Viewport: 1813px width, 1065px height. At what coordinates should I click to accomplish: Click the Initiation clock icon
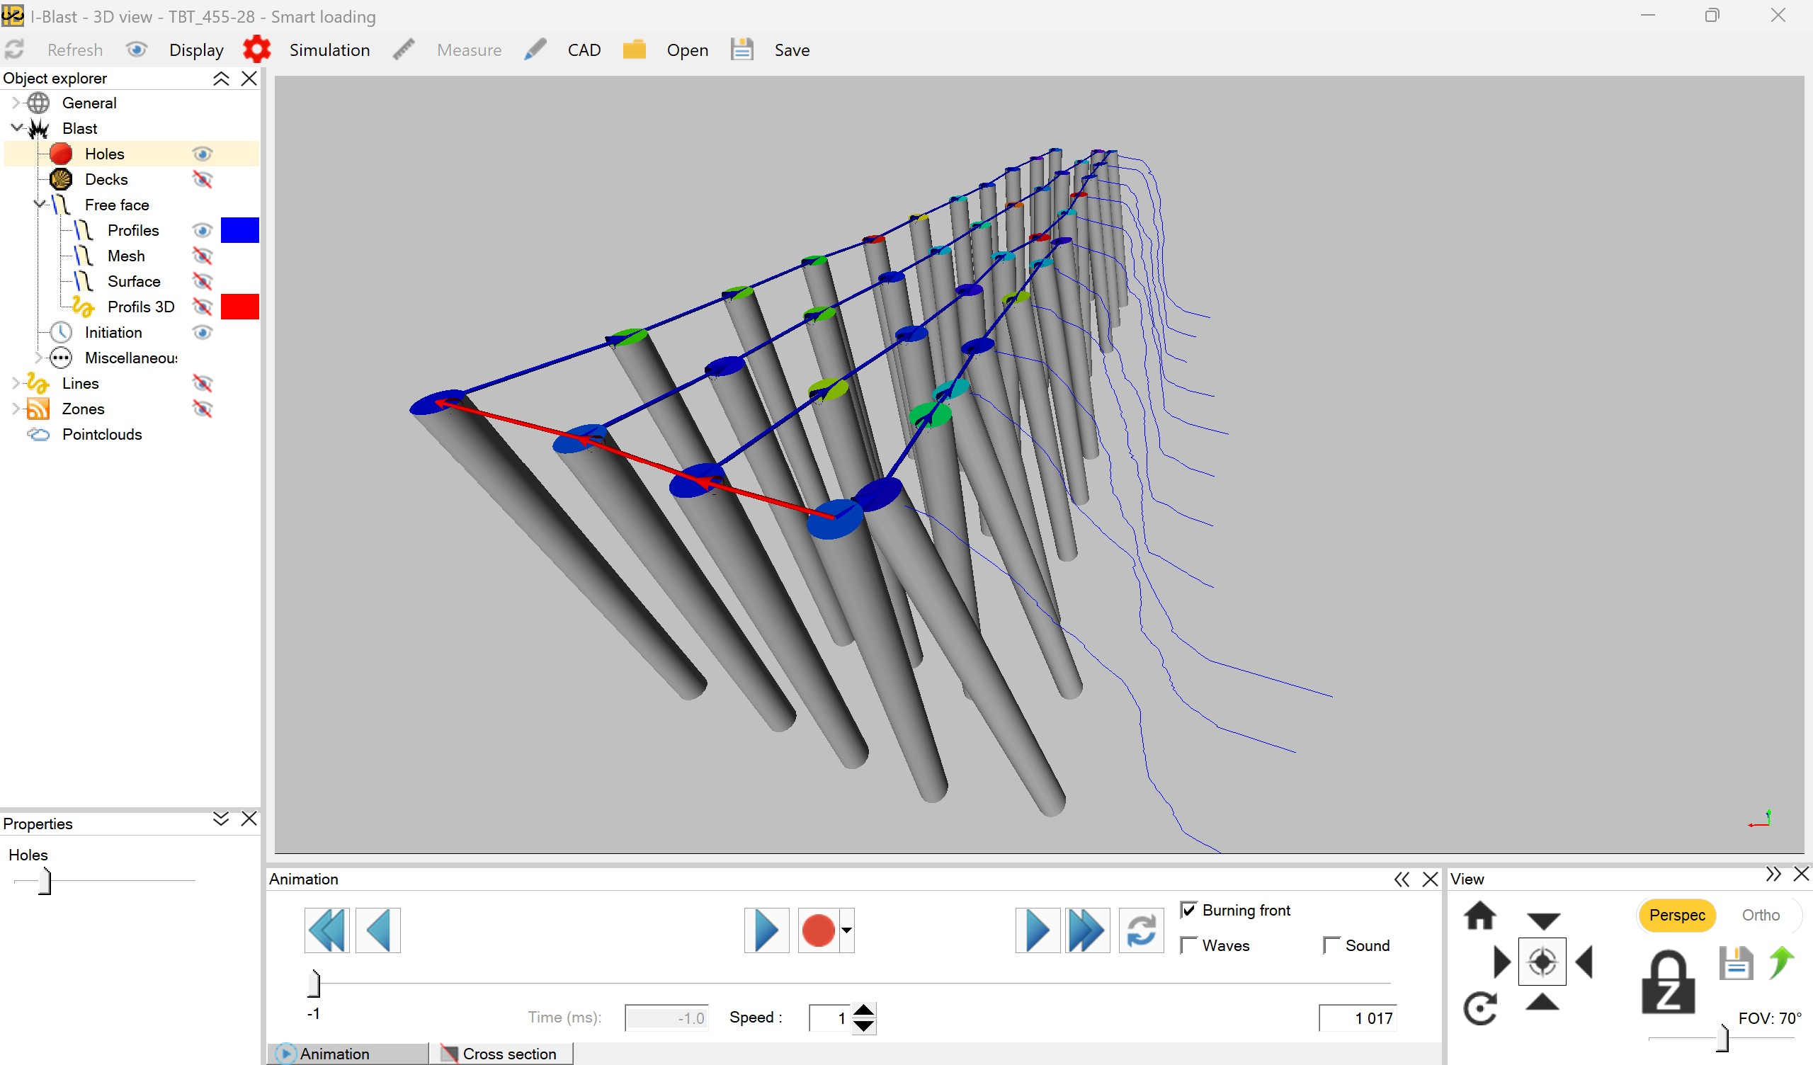(x=61, y=331)
